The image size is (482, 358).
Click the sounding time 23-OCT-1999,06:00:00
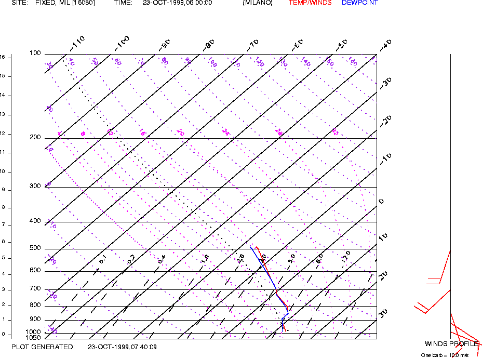(177, 3)
